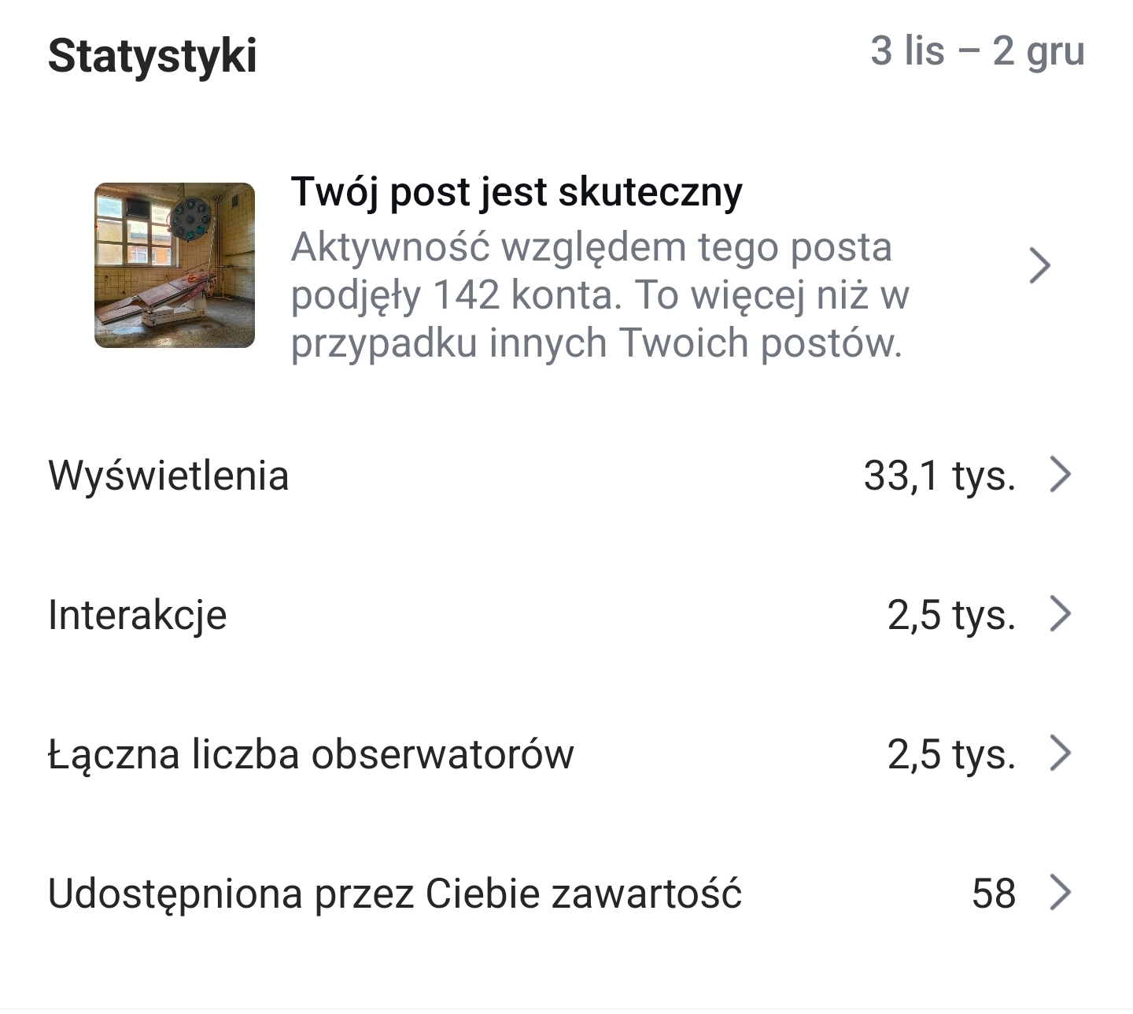Select the Łączna liczba obserwatorów label
1133x1014 pixels.
[x=311, y=754]
